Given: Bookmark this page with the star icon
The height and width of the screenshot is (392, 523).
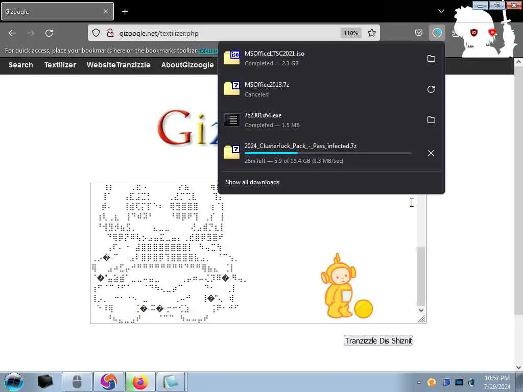Looking at the screenshot, I should pyautogui.click(x=372, y=33).
